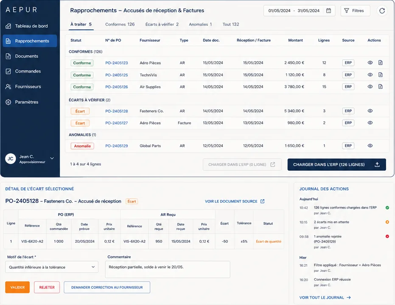The width and height of the screenshot is (395, 305).
Task: View details of PO-2405129 row eye icon
Action: point(370,146)
